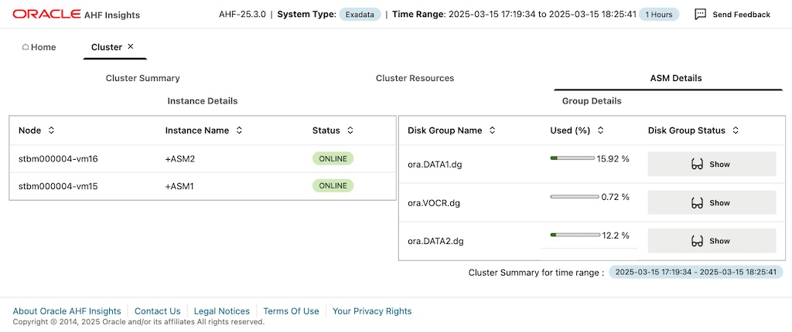This screenshot has width=792, height=332.
Task: Click the ora.DATA1.dg usage bar
Action: [575, 158]
